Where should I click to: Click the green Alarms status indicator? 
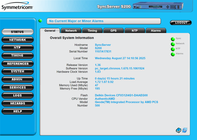coord(173,54)
